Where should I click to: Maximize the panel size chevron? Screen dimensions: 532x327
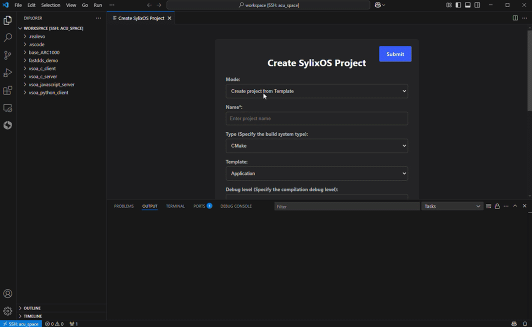tap(515, 206)
